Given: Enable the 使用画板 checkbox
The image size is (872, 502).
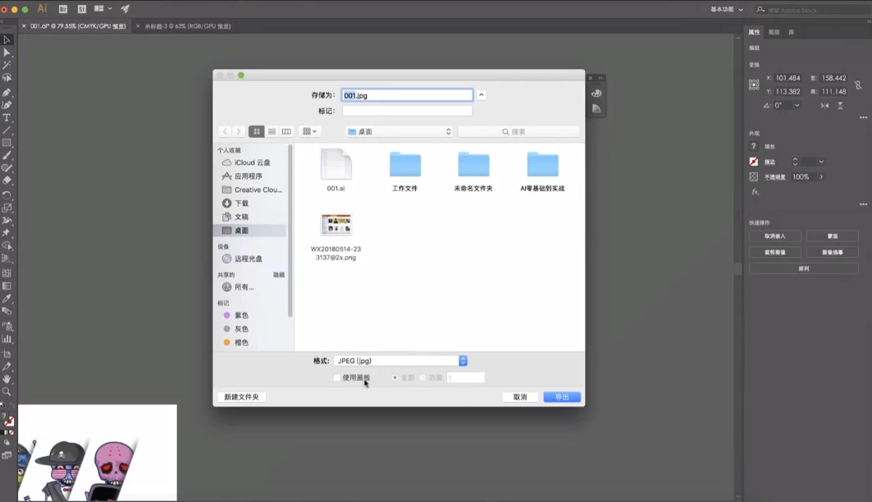Looking at the screenshot, I should click(338, 377).
